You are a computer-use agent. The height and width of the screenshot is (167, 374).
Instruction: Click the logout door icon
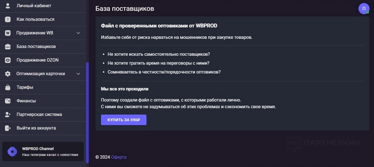pos(8,128)
